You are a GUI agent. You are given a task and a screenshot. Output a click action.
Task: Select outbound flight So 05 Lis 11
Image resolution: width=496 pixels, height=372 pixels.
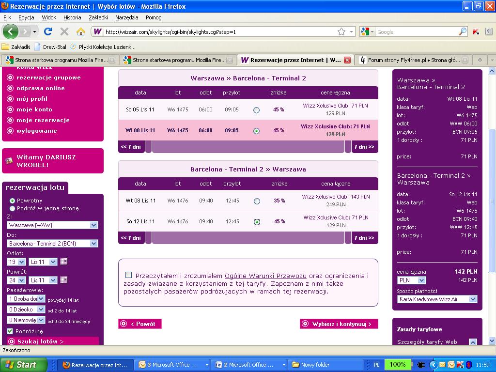pos(257,110)
